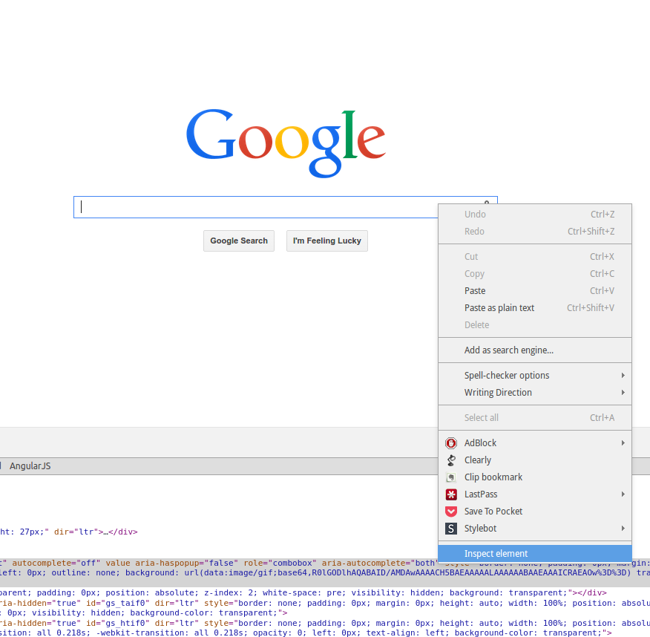The height and width of the screenshot is (637, 650).
Task: Select Paste as plain text
Action: [535, 307]
